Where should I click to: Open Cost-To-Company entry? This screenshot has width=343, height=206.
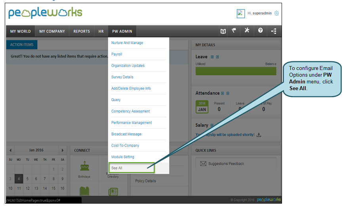click(125, 145)
